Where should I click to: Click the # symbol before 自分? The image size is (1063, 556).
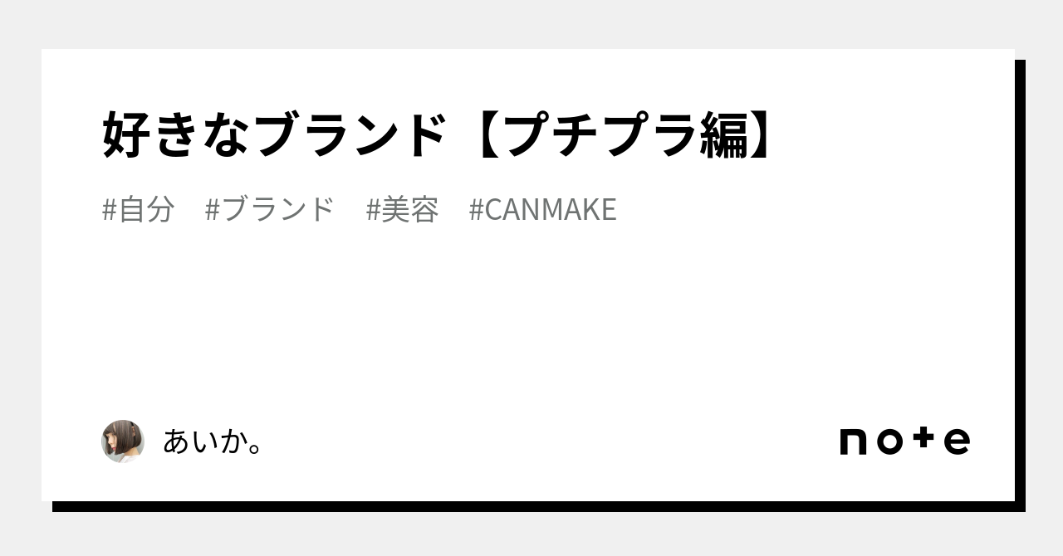tap(109, 210)
